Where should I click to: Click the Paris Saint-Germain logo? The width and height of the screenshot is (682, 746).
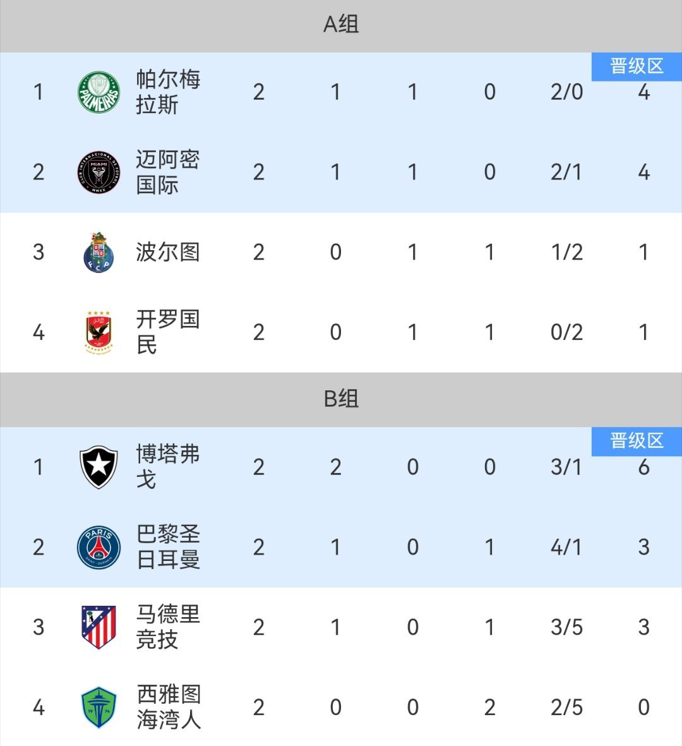pos(99,547)
